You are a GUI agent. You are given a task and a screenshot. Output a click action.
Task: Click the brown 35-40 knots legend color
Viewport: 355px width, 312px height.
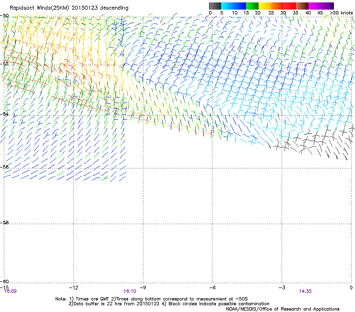pos(302,6)
